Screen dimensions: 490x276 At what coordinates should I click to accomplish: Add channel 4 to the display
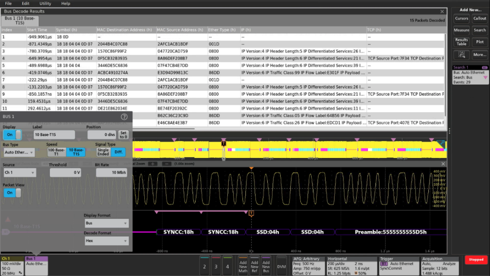(x=228, y=266)
